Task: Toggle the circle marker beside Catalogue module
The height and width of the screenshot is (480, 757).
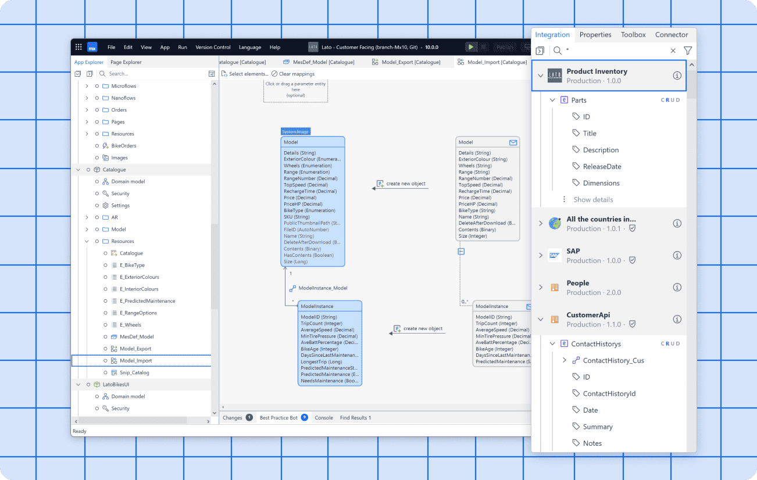Action: 88,170
